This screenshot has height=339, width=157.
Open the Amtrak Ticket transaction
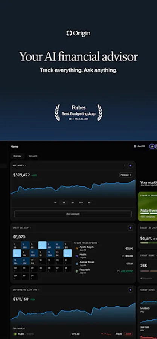tap(104, 263)
